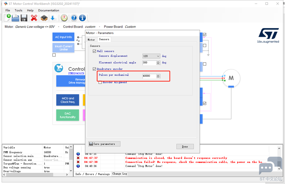Enable the Encoder Alignment checkbox
This screenshot has width=285, height=184.
100,83
